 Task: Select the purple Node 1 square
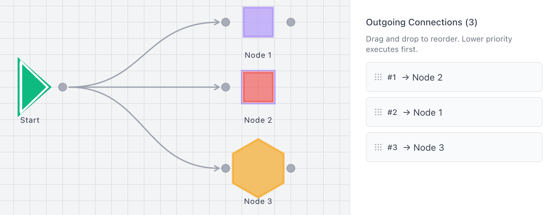coord(258,22)
